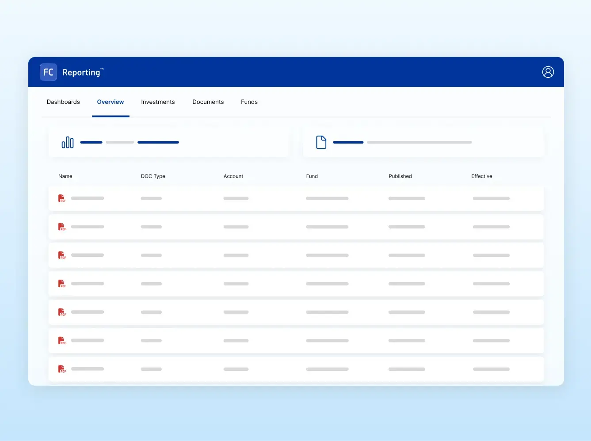This screenshot has height=441, width=591.
Task: Open the sixth row's PDF icon
Action: pos(62,341)
